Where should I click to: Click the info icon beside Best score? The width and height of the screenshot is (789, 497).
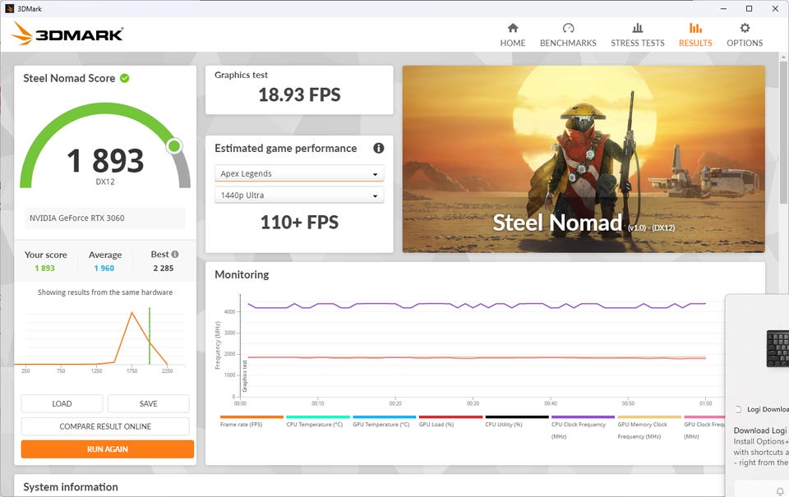[x=174, y=254]
